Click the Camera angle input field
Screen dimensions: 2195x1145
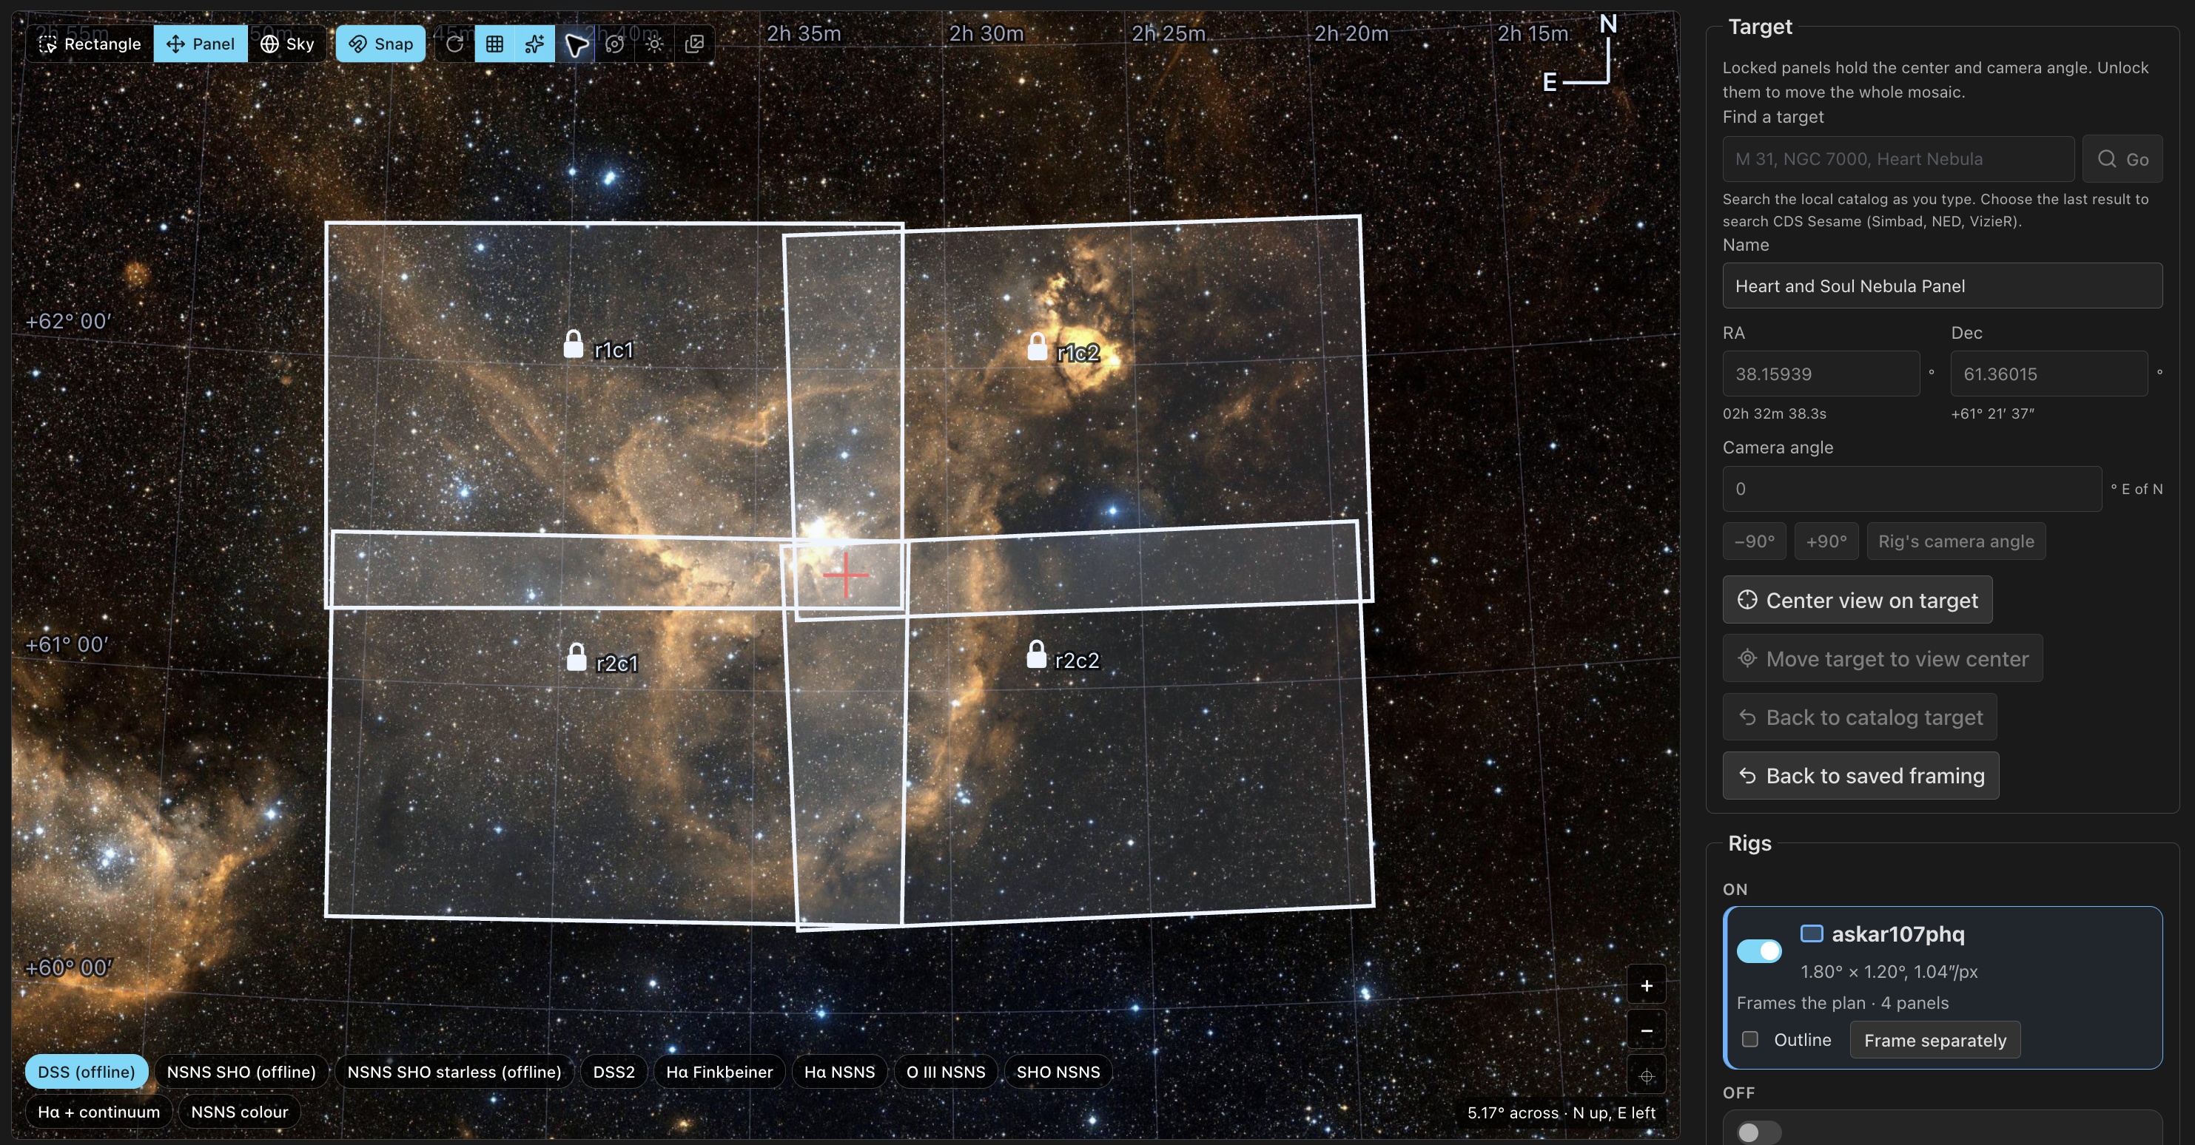coord(1912,488)
